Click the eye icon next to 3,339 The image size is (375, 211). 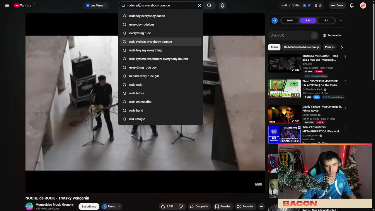[290, 6]
